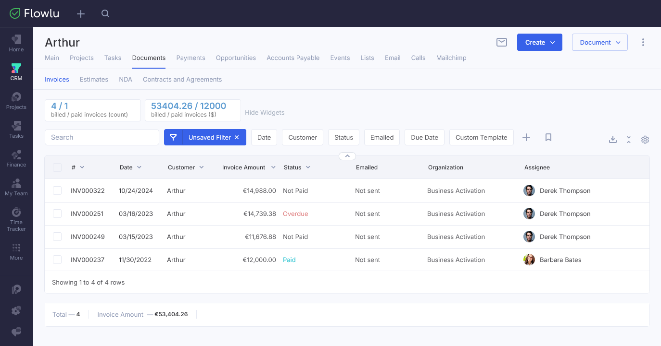Add a new filter with plus icon

tap(526, 137)
